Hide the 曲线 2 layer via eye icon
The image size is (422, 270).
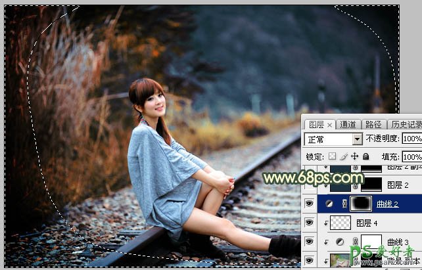(x=310, y=204)
